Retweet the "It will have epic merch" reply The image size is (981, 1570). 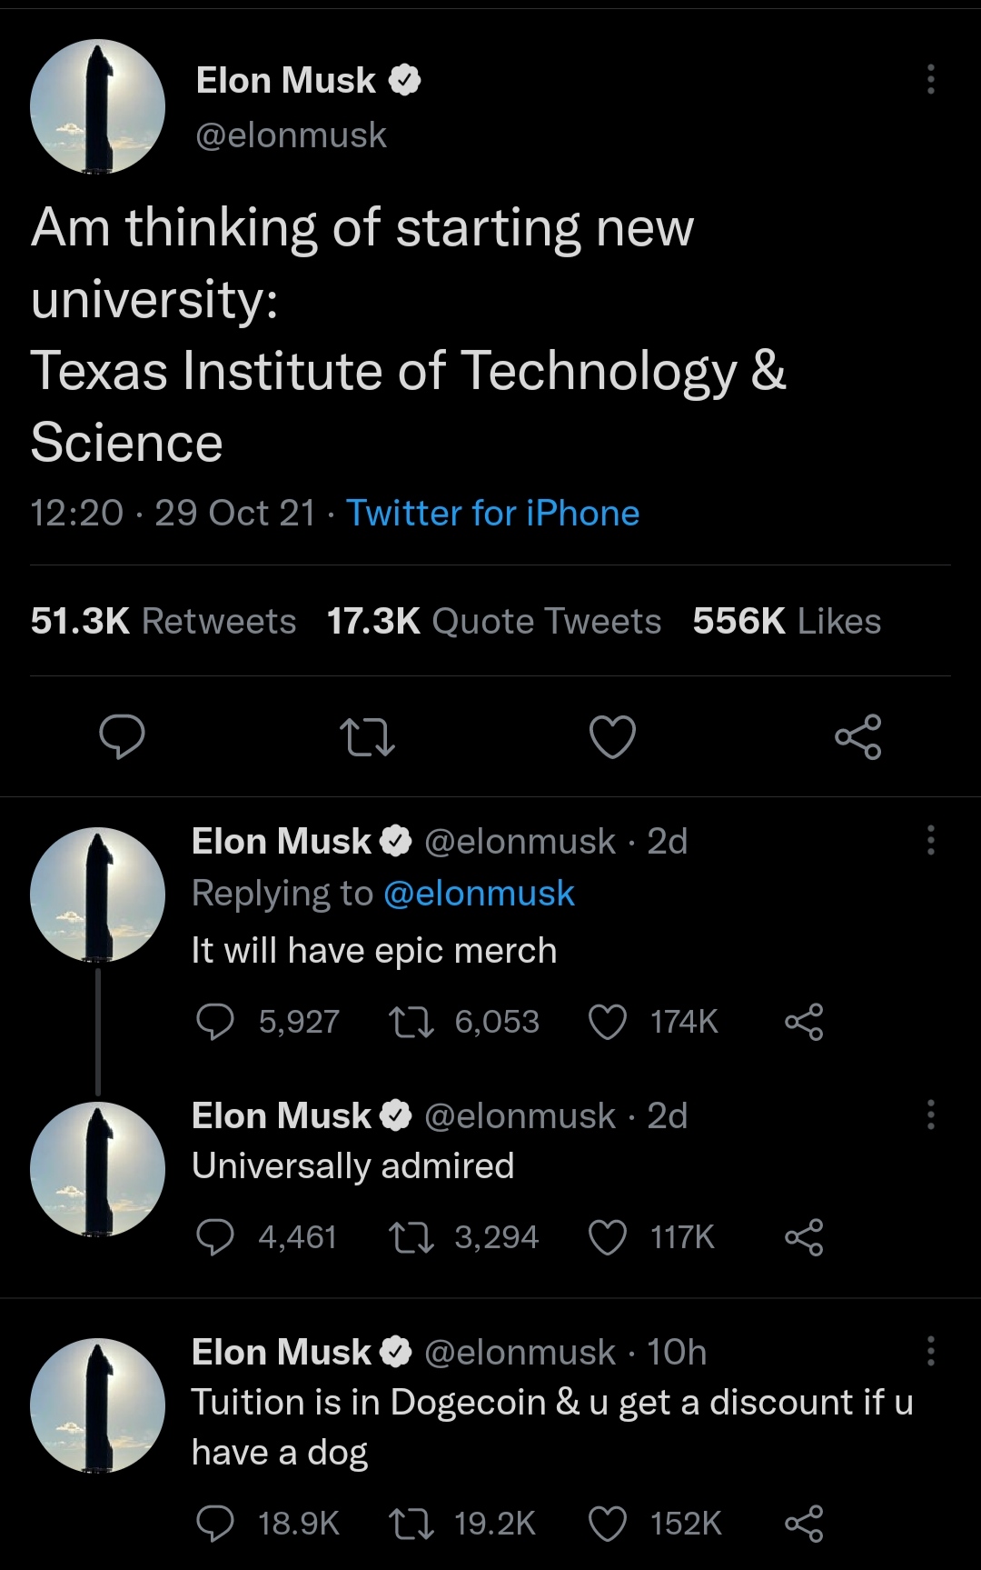(x=411, y=1022)
